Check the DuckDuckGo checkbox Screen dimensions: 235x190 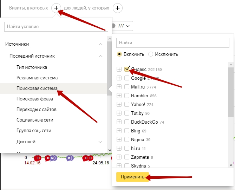[x=127, y=122]
